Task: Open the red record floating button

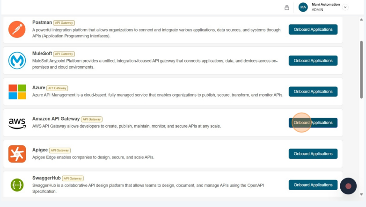Action: click(348, 186)
